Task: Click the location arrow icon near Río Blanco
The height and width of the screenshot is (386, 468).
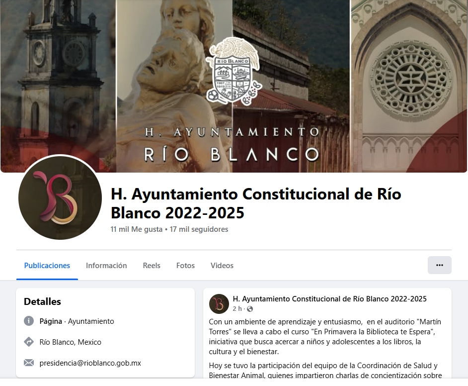Action: [x=29, y=342]
